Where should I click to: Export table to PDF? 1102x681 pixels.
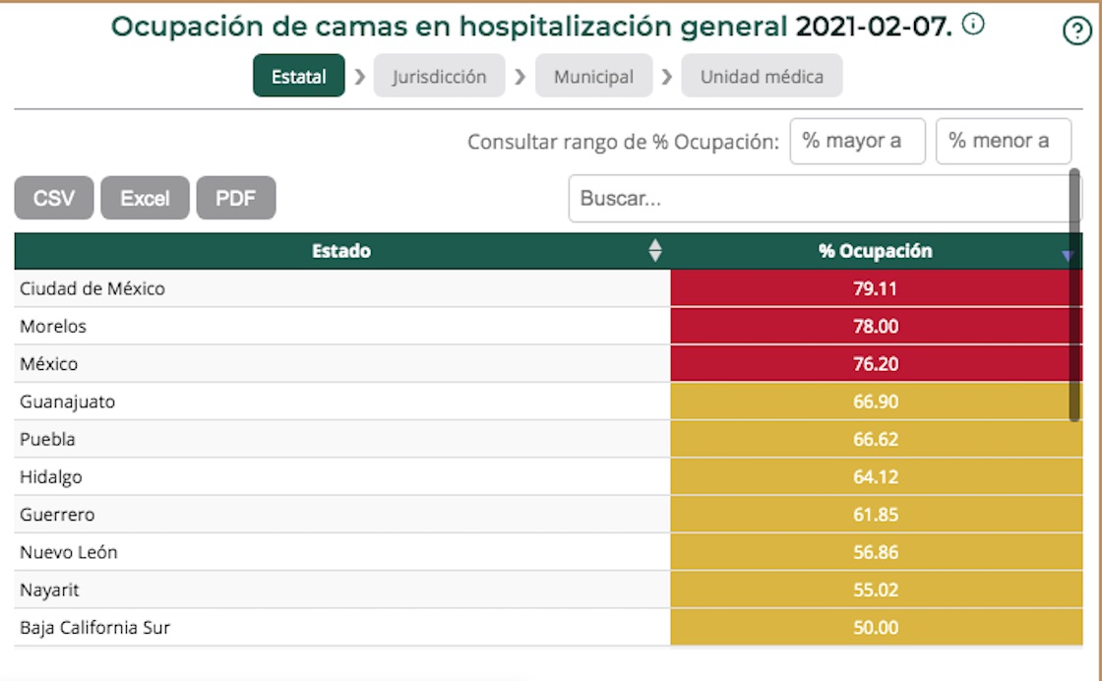236,198
